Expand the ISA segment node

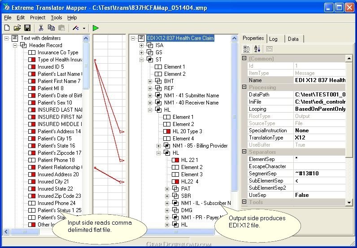click(x=142, y=45)
